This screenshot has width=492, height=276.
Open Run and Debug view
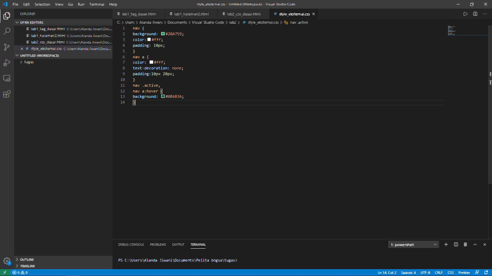click(7, 63)
